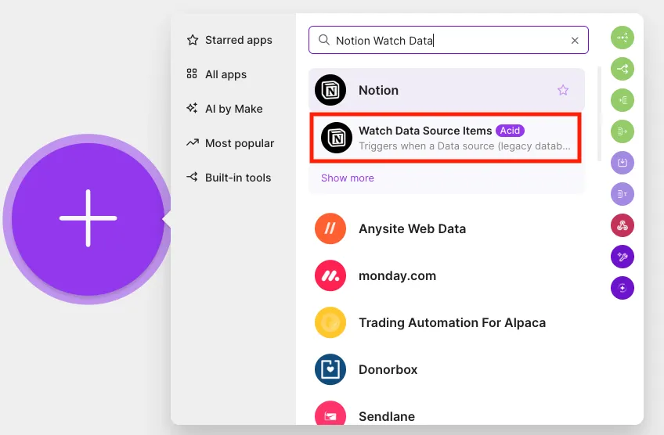The height and width of the screenshot is (435, 664).
Task: Click Show more under Notion
Action: pos(347,178)
